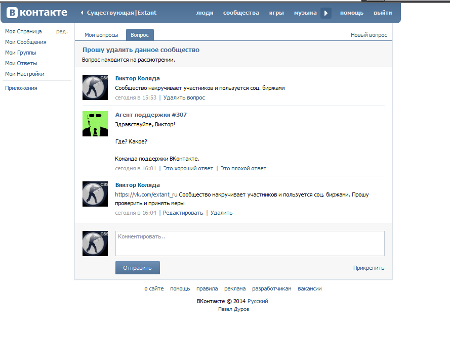Create a Новый вопрос
450x342 pixels.
(x=369, y=35)
